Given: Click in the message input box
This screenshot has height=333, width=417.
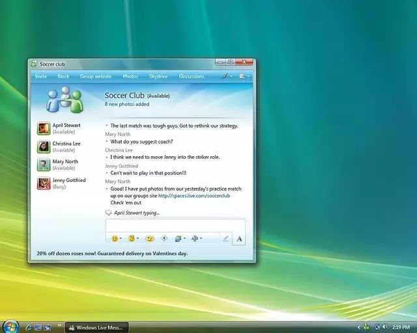Looking at the screenshot, I should (175, 226).
